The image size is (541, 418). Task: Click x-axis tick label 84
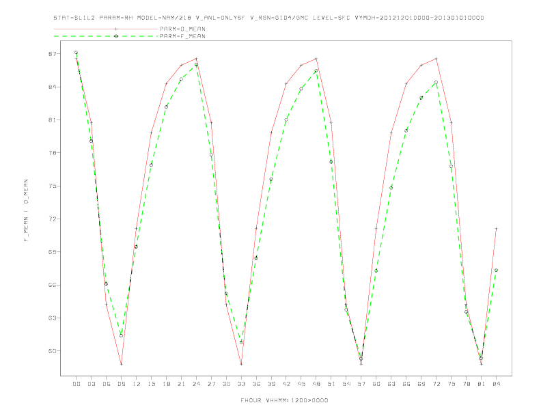496,384
